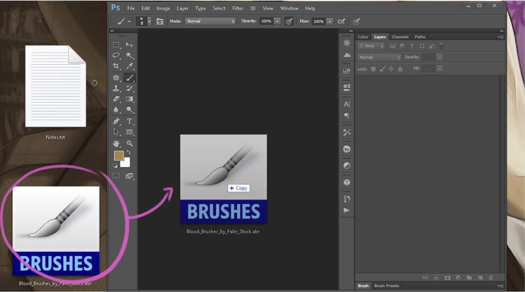Choose the Eraser tool
This screenshot has width=525, height=292.
[x=116, y=99]
